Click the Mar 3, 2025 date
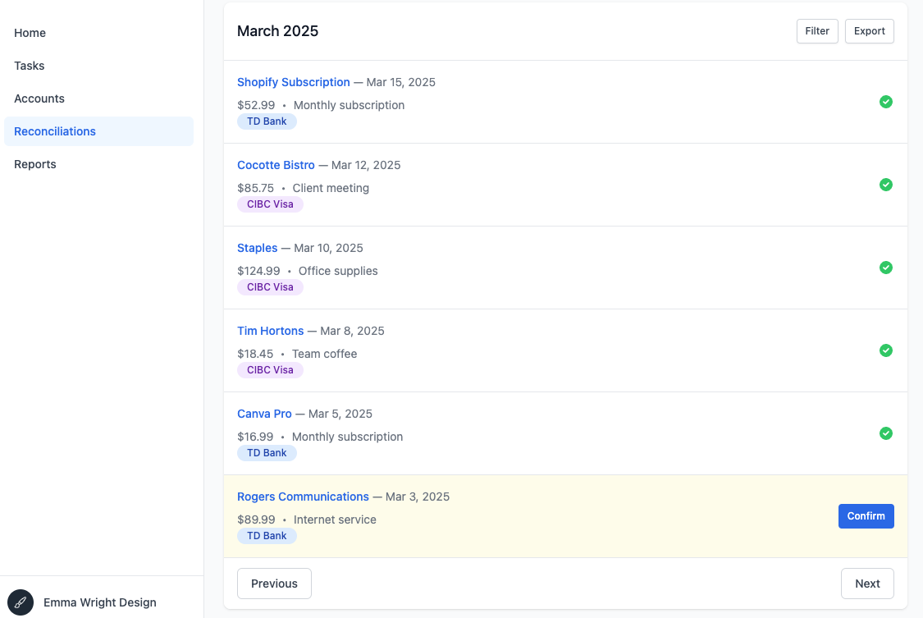923x618 pixels. [x=418, y=497]
